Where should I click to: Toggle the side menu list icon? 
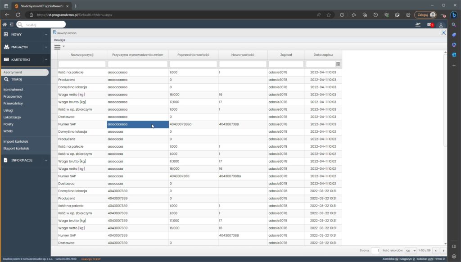coord(11,24)
